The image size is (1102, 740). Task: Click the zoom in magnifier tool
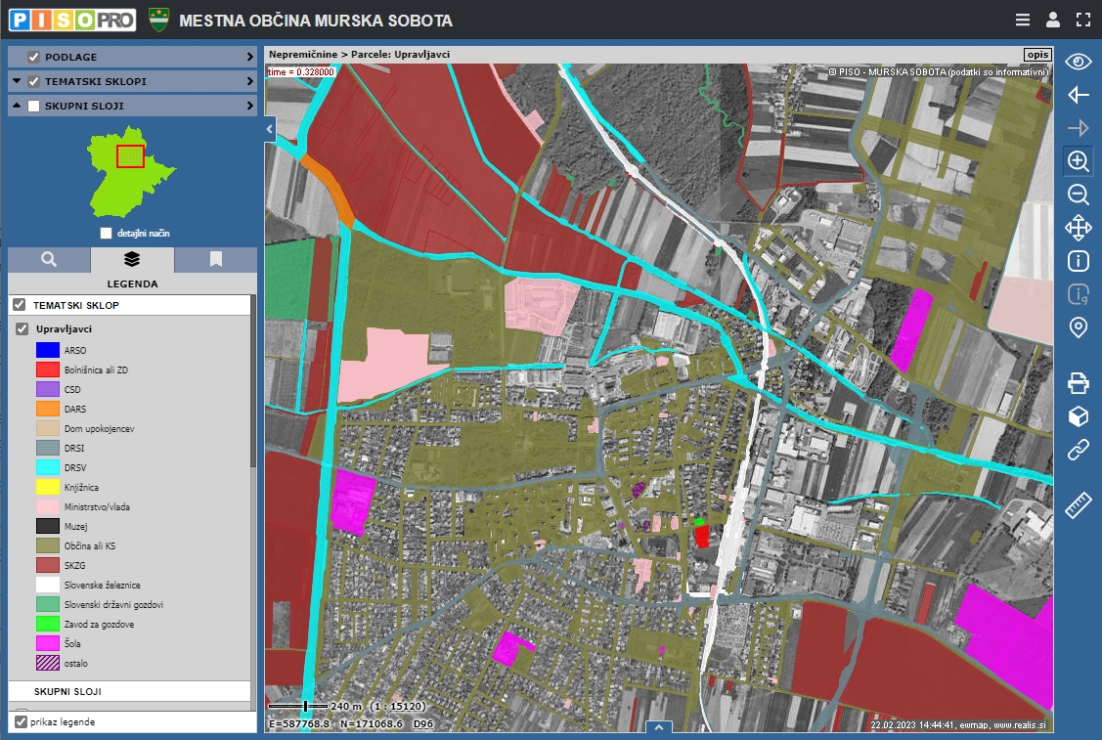pos(1078,161)
